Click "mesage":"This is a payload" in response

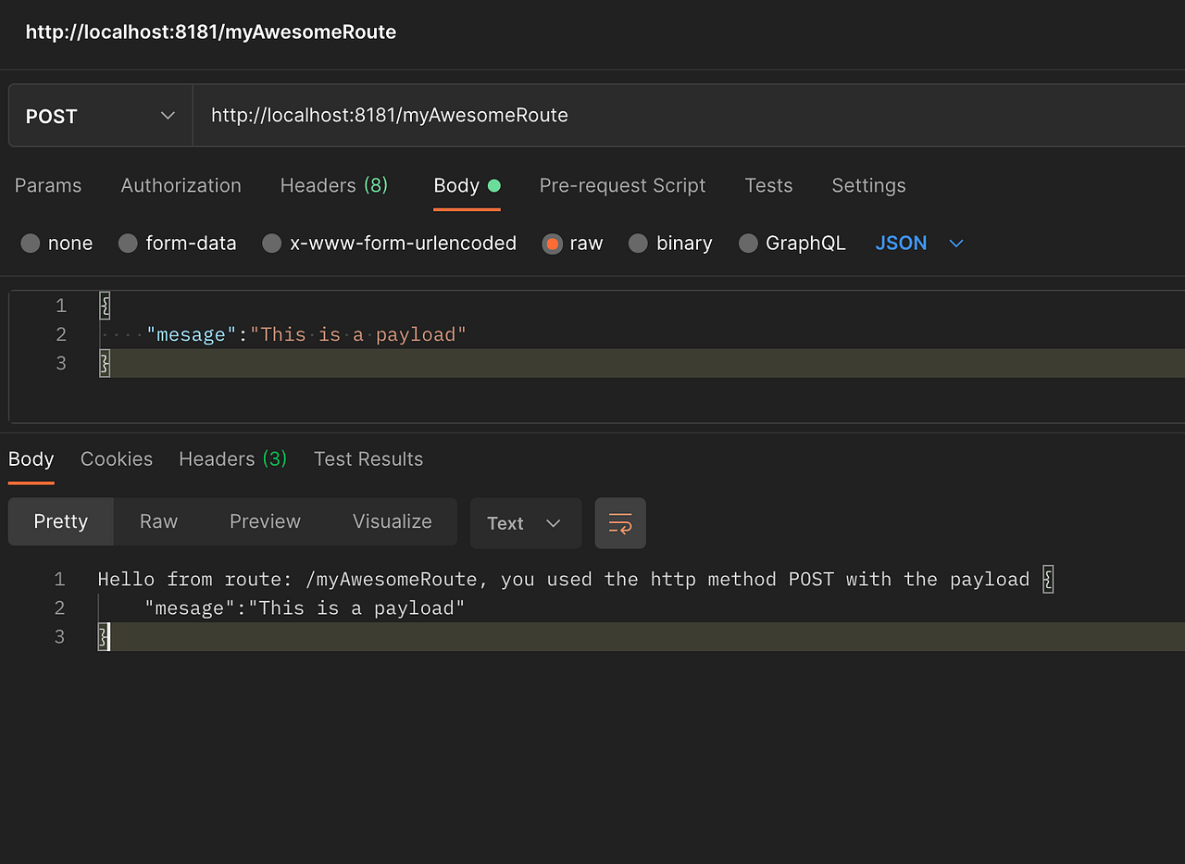tap(305, 608)
